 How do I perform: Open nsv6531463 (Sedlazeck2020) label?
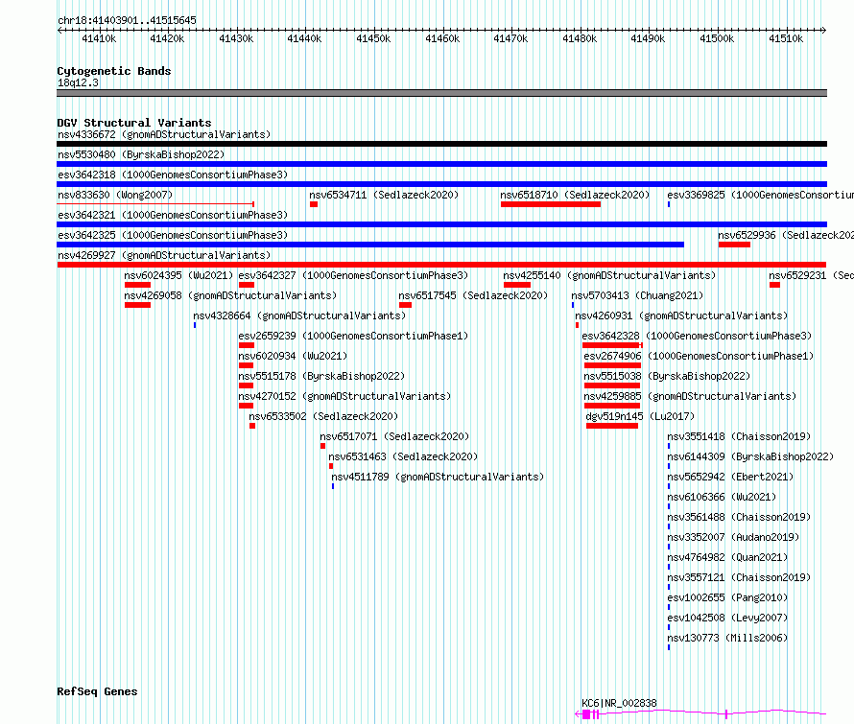pos(403,456)
